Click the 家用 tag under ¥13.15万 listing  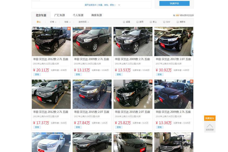[78, 74]
